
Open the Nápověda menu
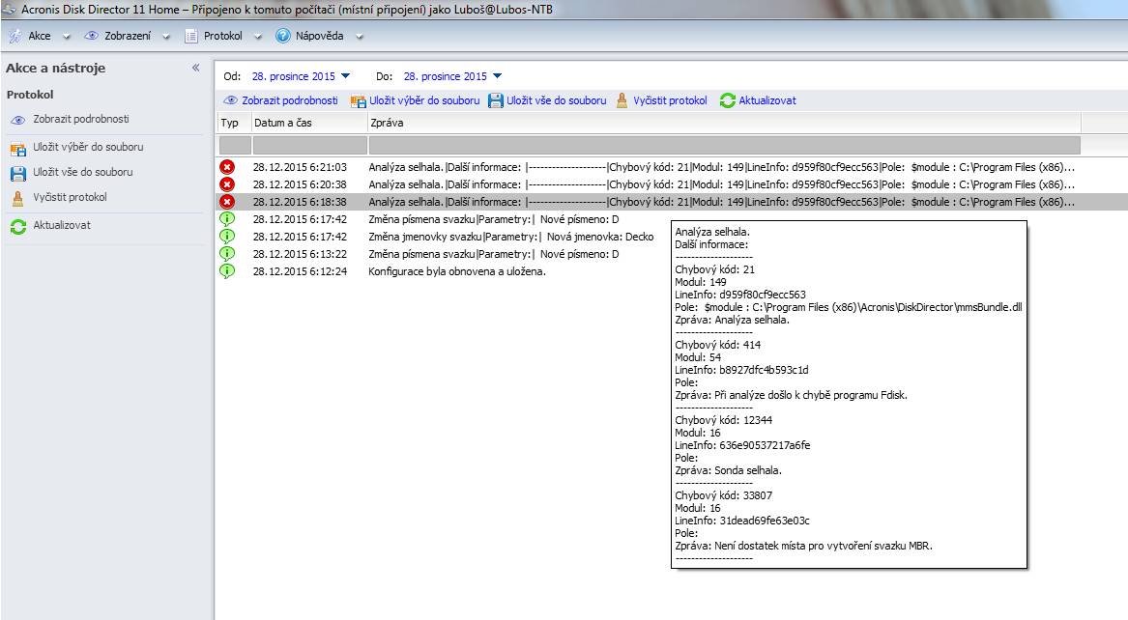coord(319,36)
